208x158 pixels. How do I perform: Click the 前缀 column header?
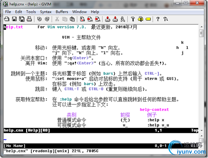click(125, 115)
